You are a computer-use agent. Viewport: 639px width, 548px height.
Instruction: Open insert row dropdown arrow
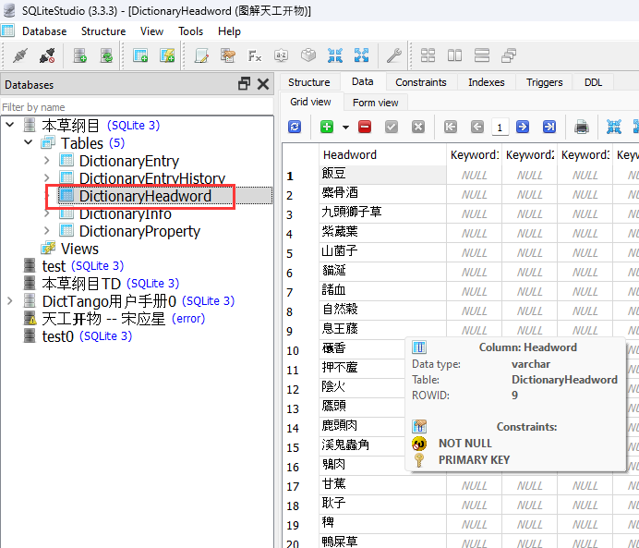pos(345,128)
